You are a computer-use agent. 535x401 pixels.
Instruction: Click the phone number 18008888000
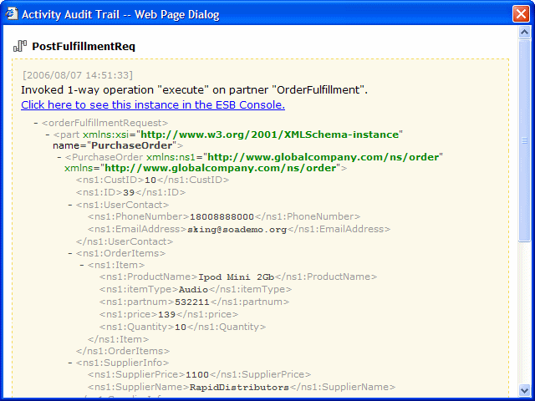(x=222, y=217)
